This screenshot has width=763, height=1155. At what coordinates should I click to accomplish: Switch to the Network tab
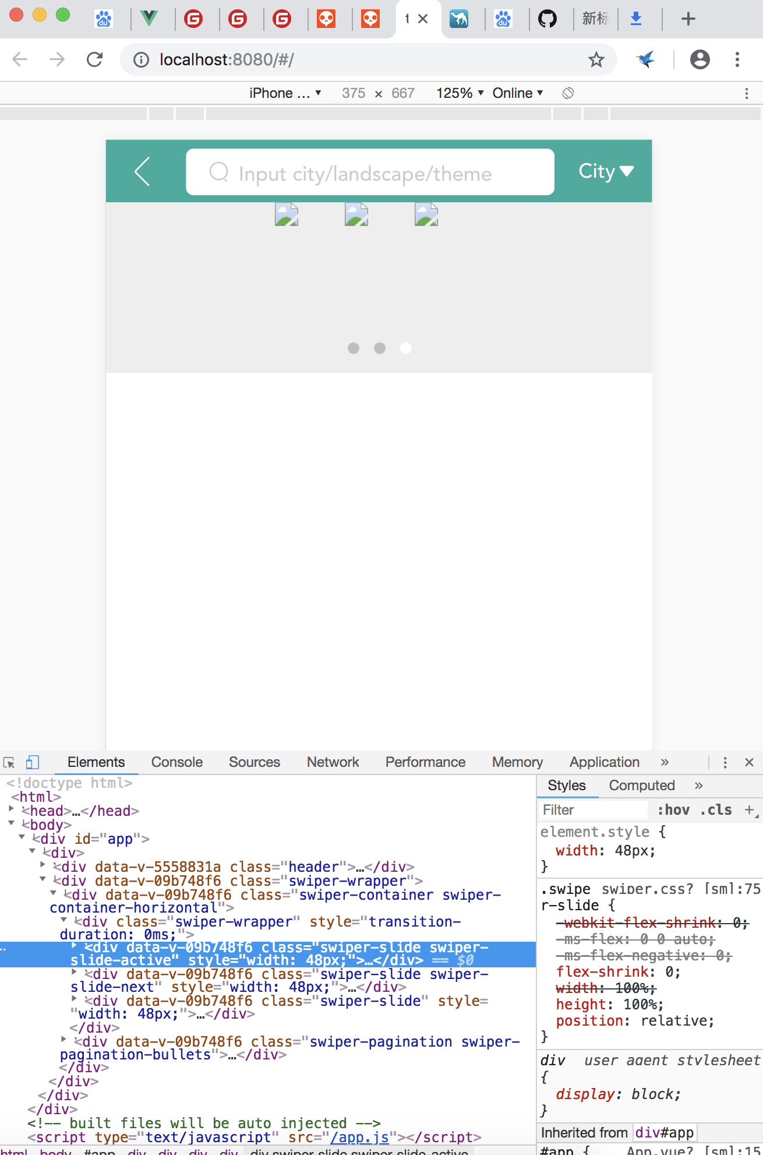333,762
